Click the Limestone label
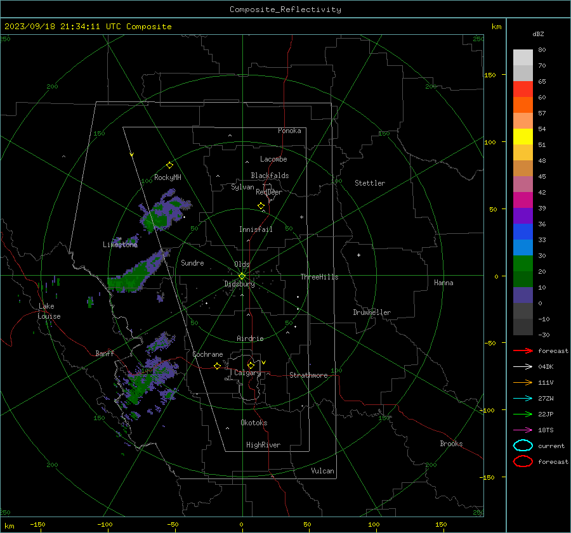This screenshot has width=571, height=533. 120,245
